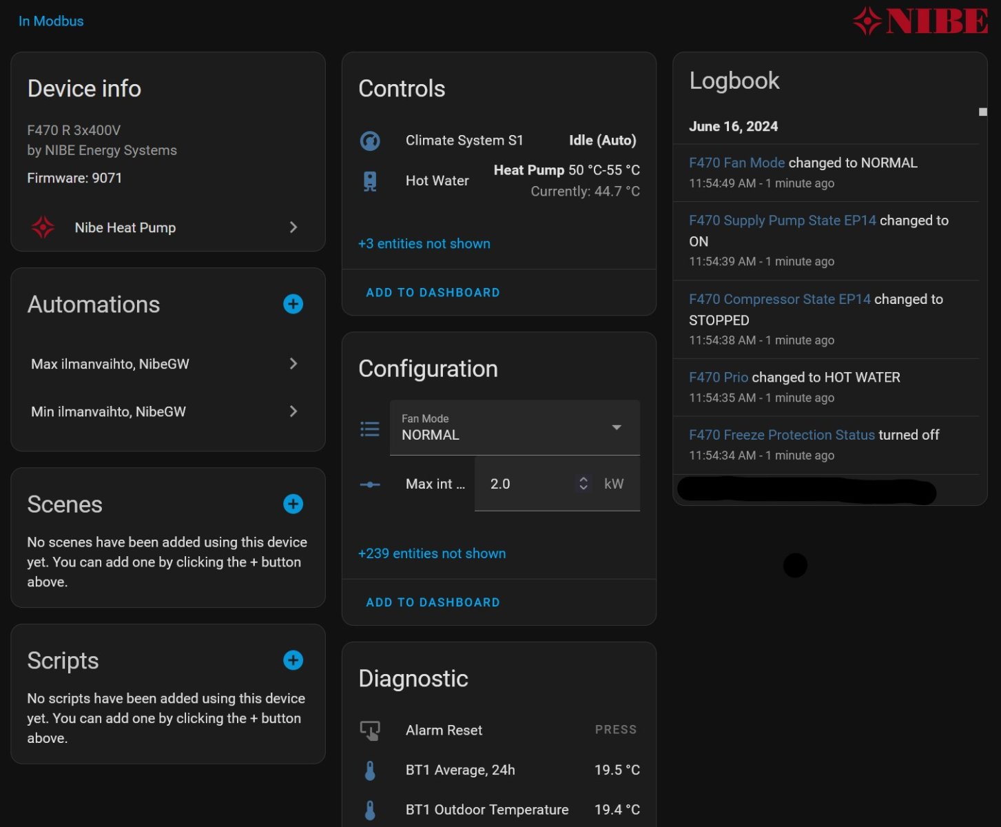
Task: Click the Climate System S1 thermostat icon
Action: click(370, 141)
